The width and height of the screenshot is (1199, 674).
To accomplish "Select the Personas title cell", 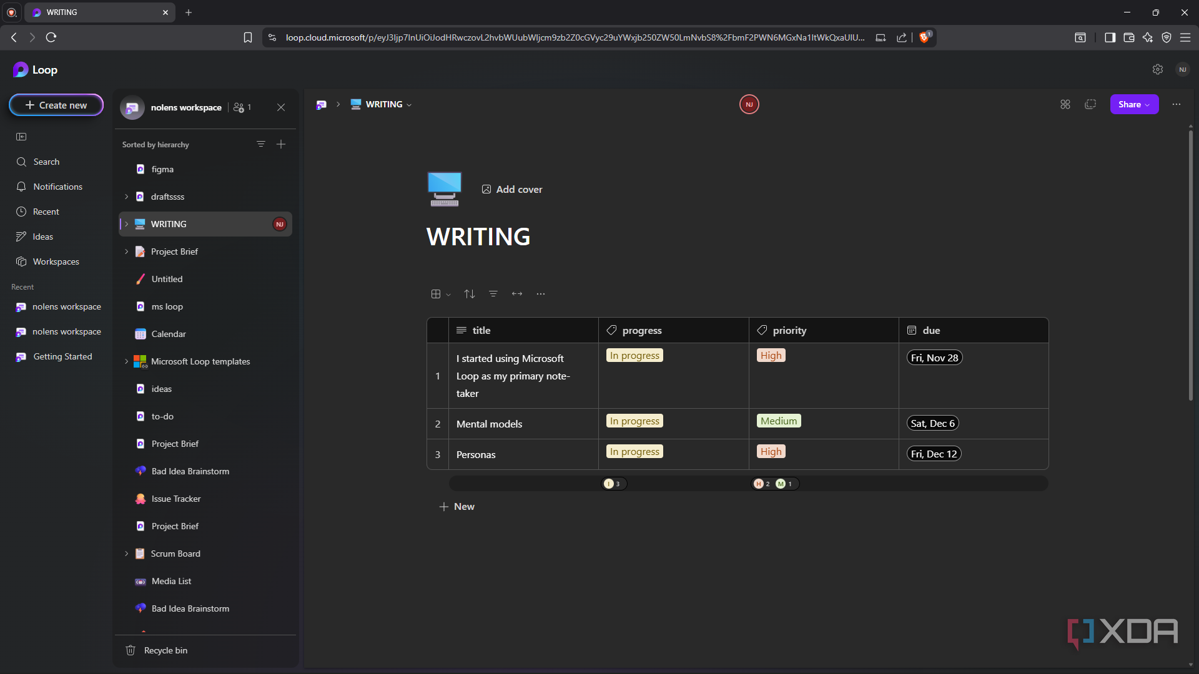I will tap(523, 454).
